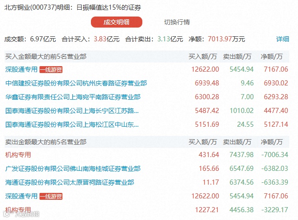This screenshot has height=220, width=298.
Task: Click 一线游资 tag in sellers section
Action: click(x=51, y=196)
